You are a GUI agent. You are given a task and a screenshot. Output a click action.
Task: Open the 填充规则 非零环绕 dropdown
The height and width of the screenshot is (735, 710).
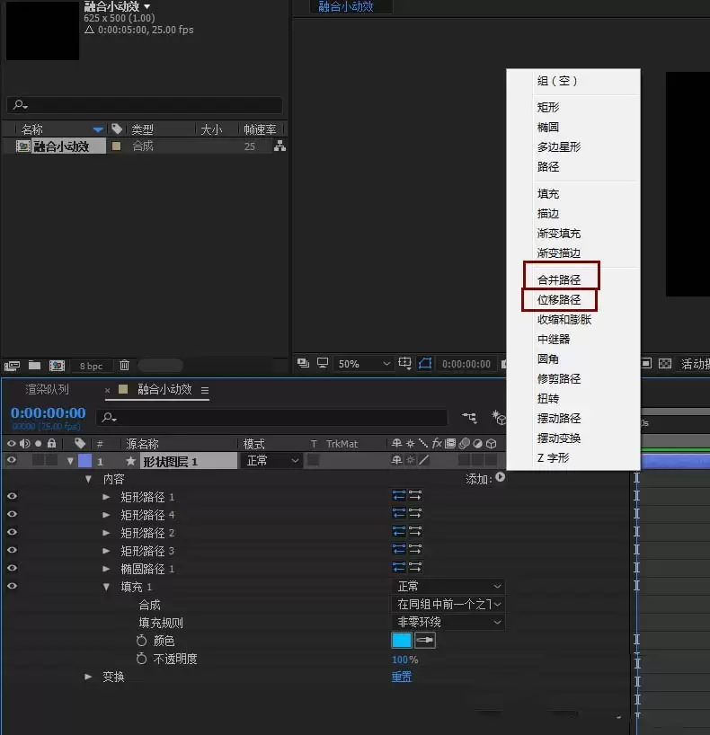[x=448, y=622]
